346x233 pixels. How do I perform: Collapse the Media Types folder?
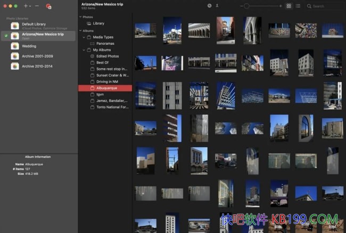tap(84, 37)
